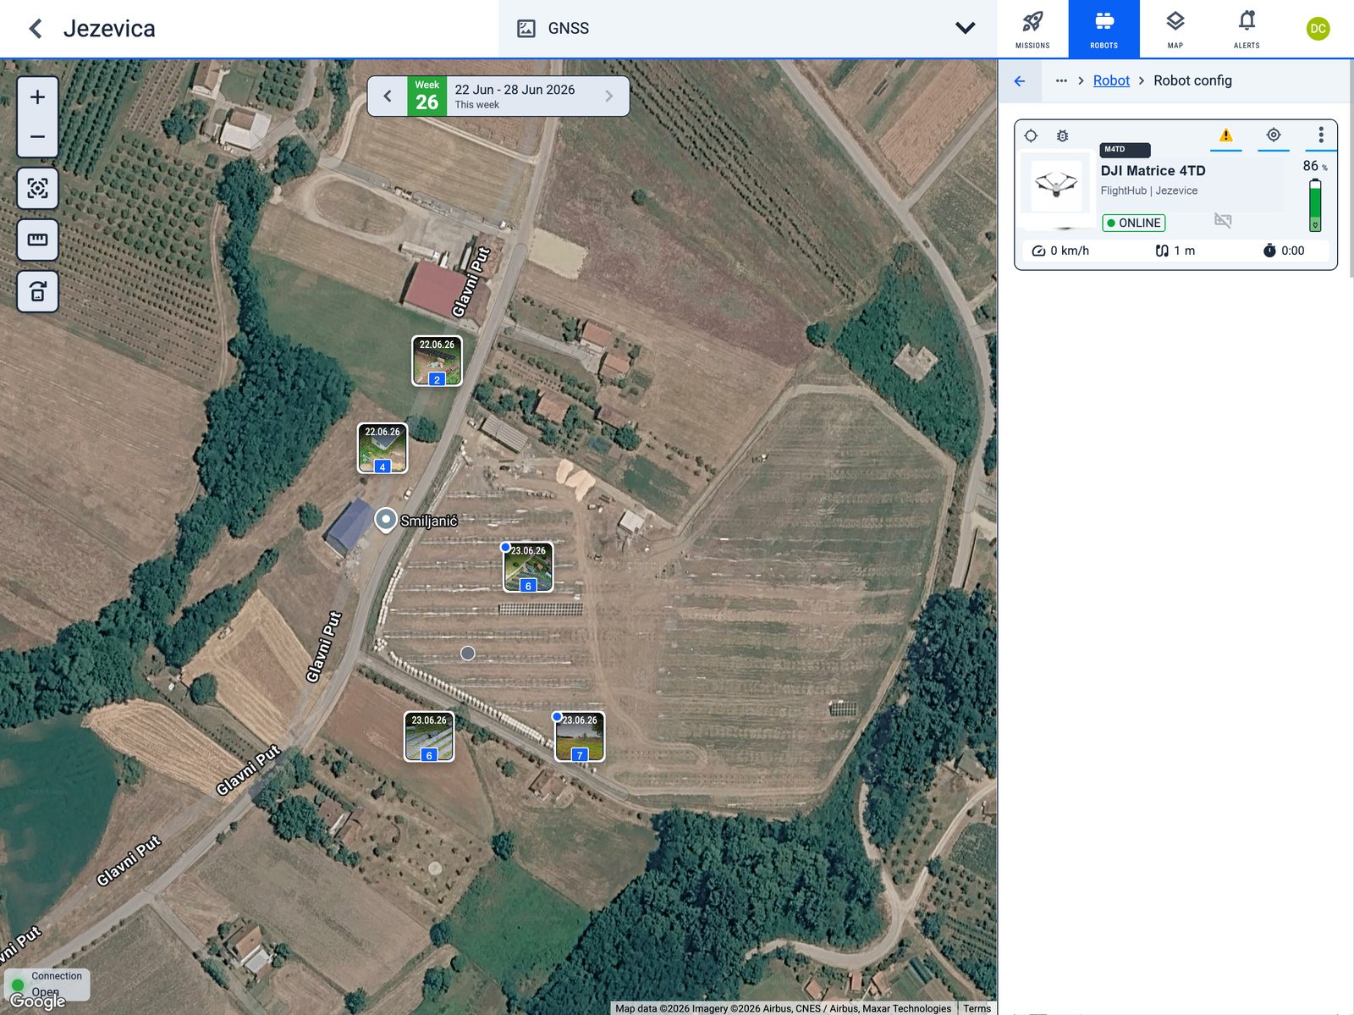
Task: Open the DC user avatar menu
Action: (x=1318, y=29)
